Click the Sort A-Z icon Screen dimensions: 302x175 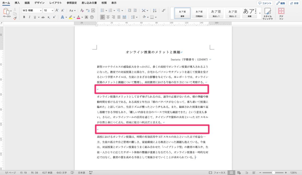tap(155, 11)
